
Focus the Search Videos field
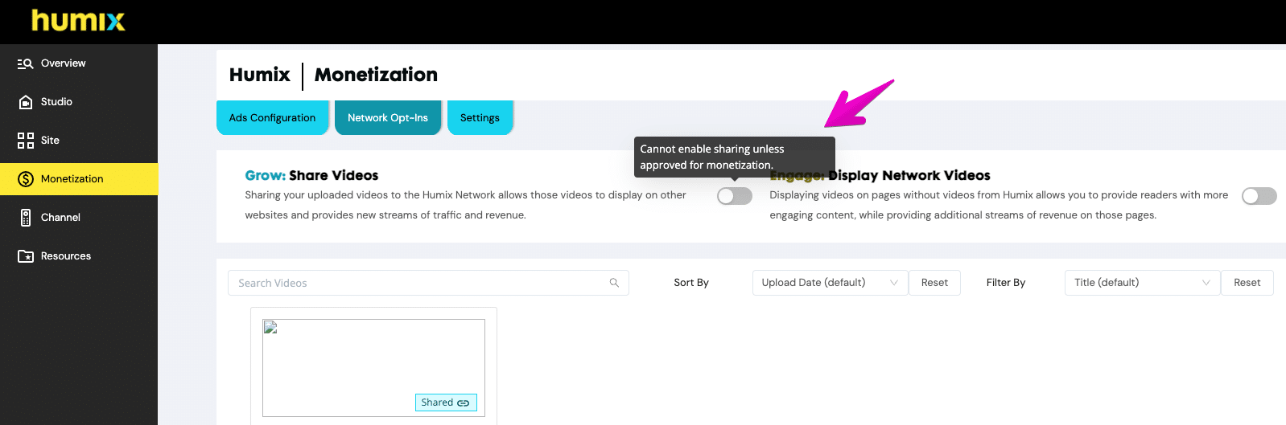[x=428, y=283]
